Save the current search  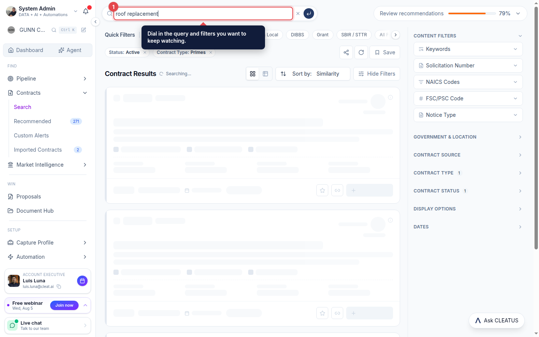(385, 52)
